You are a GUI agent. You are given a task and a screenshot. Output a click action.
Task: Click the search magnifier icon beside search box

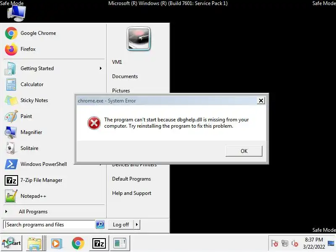(x=100, y=225)
